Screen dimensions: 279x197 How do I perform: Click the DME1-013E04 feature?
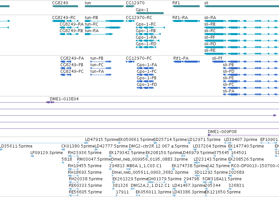tap(50, 102)
